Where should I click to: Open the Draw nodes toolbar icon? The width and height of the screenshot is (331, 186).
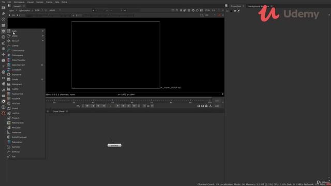pyautogui.click(x=4, y=13)
